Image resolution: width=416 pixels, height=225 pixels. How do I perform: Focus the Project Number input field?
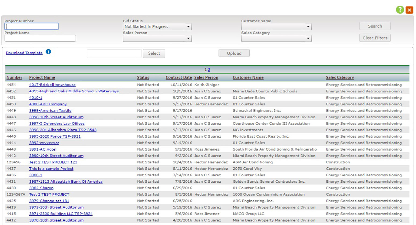31,26
